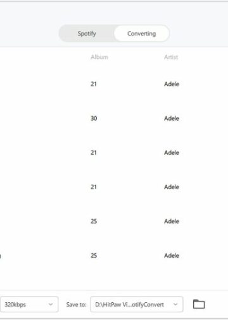
Task: Click Adele in the third track row
Action: pos(172,152)
